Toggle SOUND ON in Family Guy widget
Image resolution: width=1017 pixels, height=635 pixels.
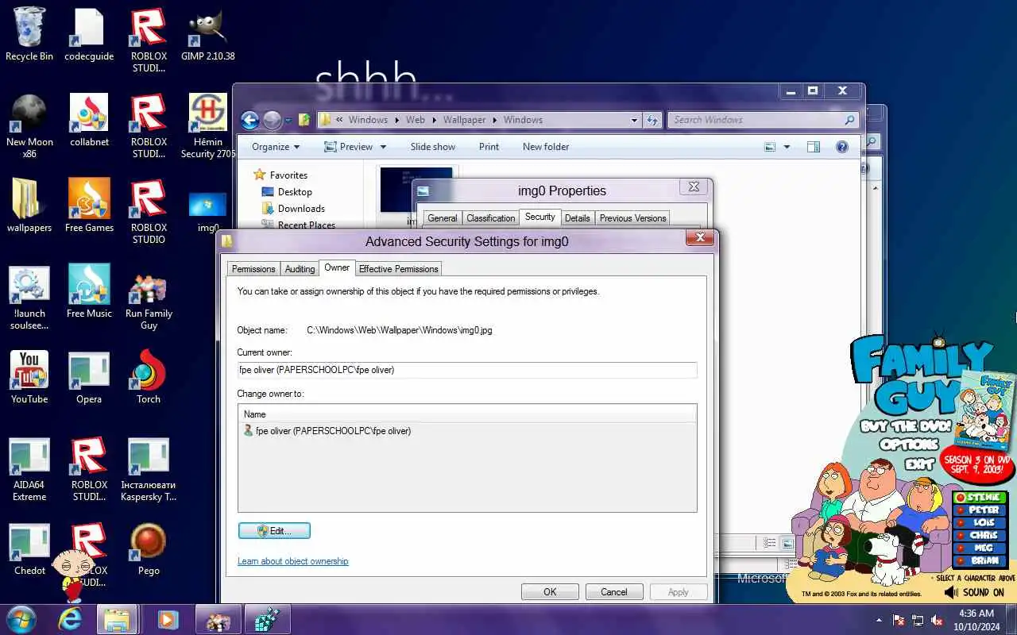(x=975, y=592)
